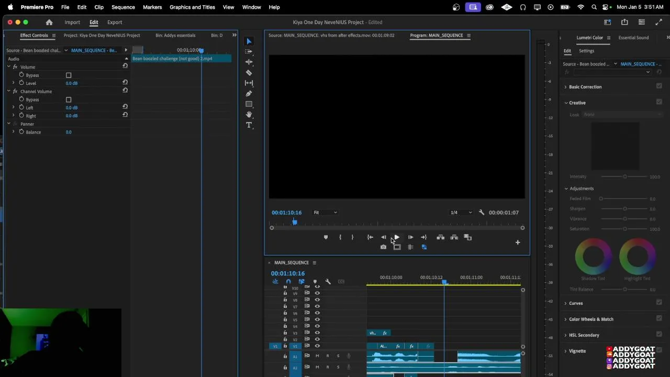
Task: Add a marker in Program monitor
Action: [x=326, y=237]
